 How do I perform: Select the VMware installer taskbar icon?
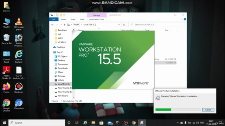[142, 123]
